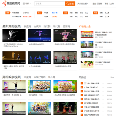Click the orange 专题 category tag
The height and width of the screenshot is (116, 116).
tap(95, 13)
